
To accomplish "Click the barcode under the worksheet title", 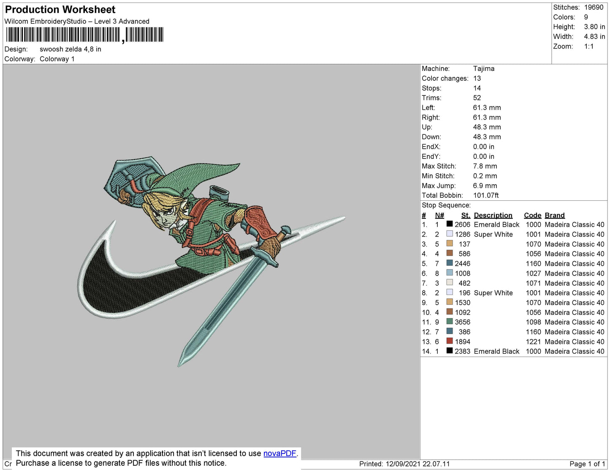I will [84, 35].
